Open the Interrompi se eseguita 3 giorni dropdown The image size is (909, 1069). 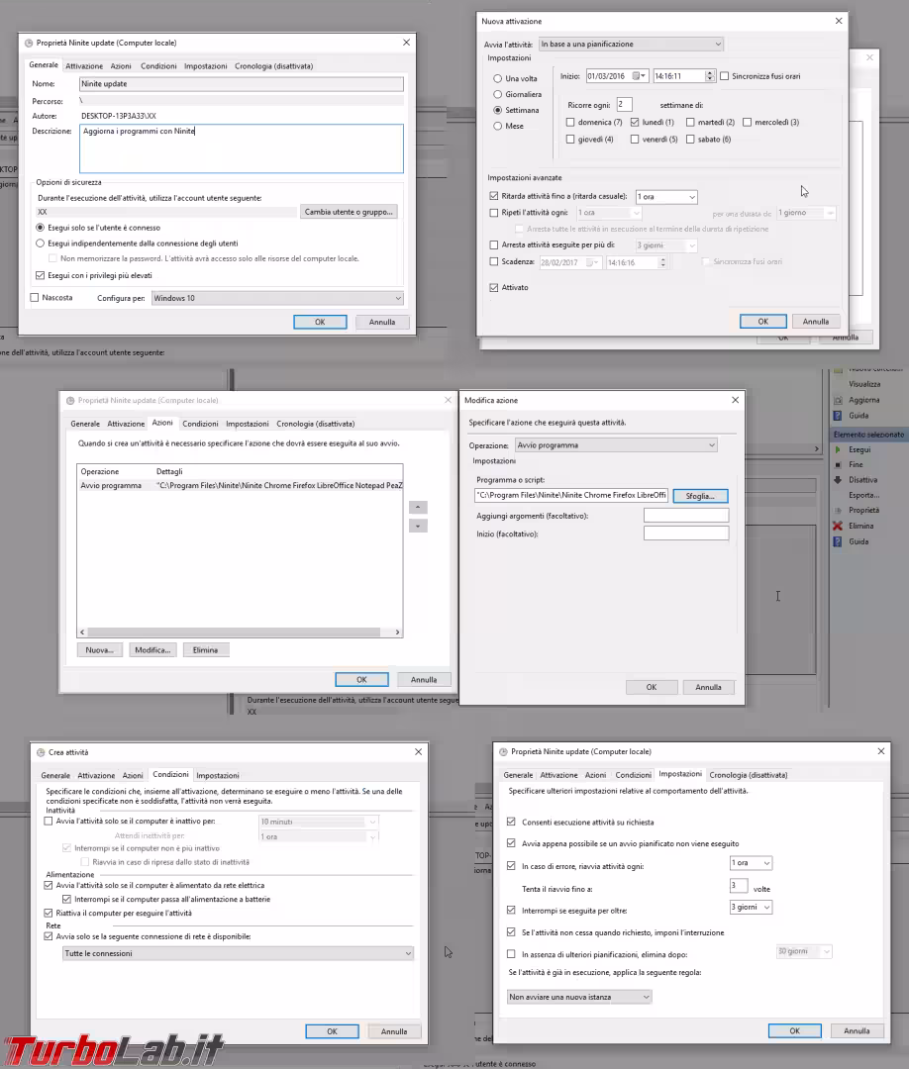click(x=751, y=908)
